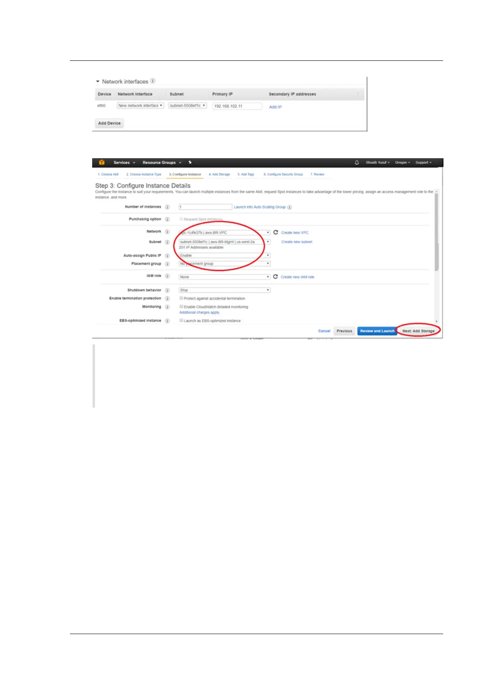Click Create new IAM role link
The width and height of the screenshot is (490, 692).
click(x=297, y=277)
